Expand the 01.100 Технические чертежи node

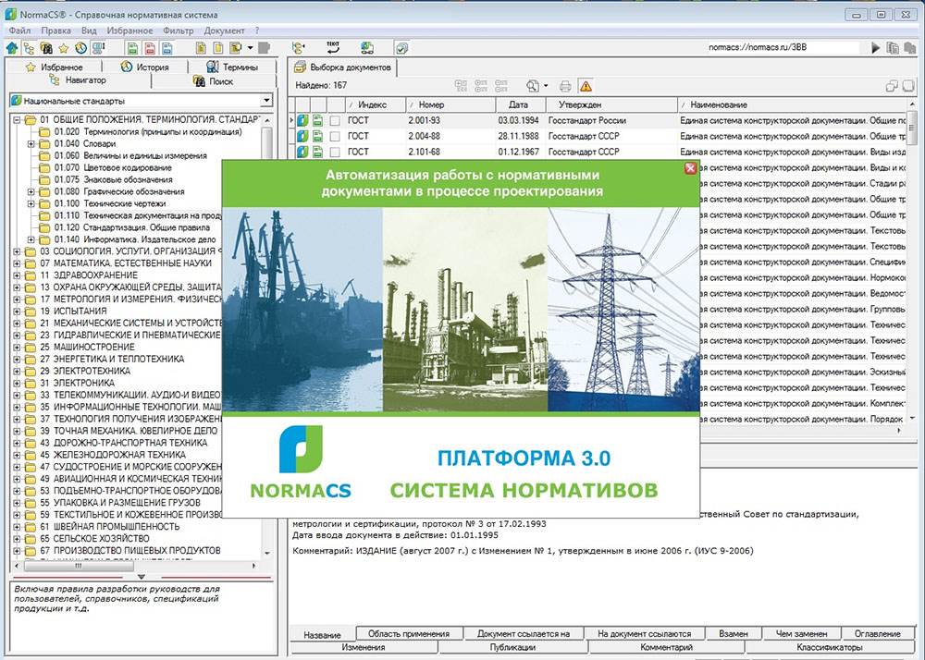pos(31,203)
